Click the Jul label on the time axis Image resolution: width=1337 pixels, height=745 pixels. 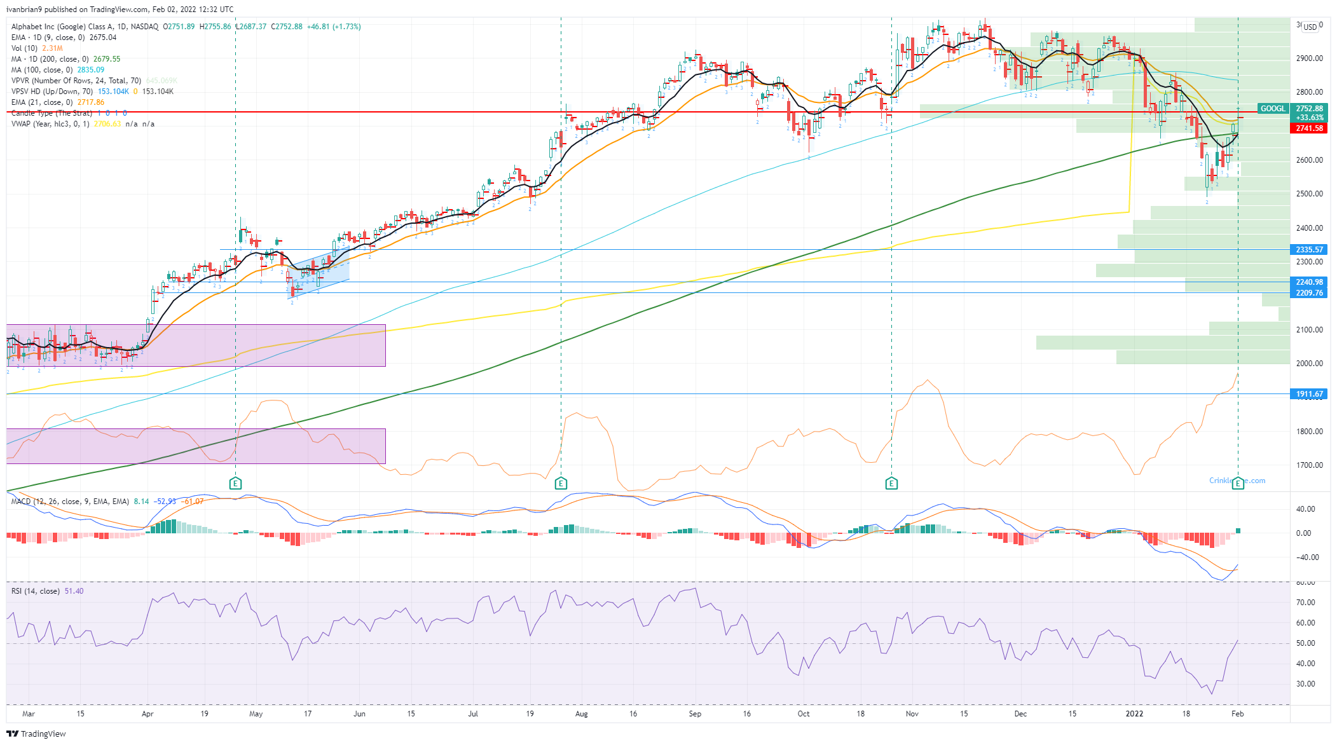(473, 714)
